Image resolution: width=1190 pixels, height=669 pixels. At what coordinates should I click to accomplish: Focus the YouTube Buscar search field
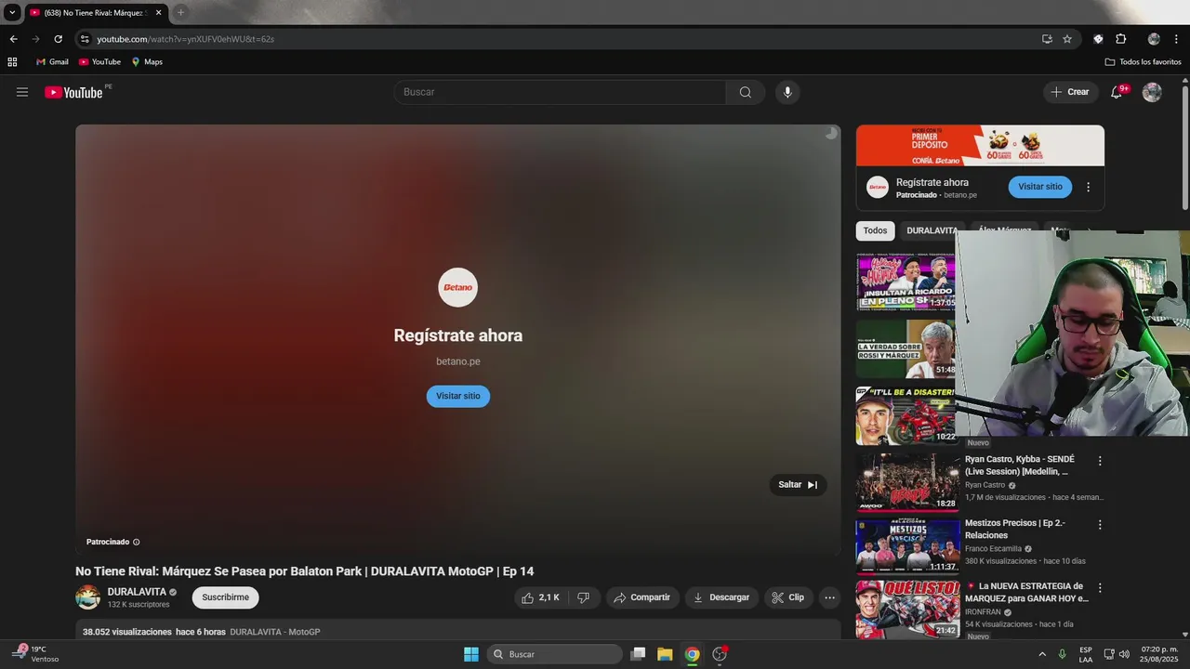[x=560, y=92]
